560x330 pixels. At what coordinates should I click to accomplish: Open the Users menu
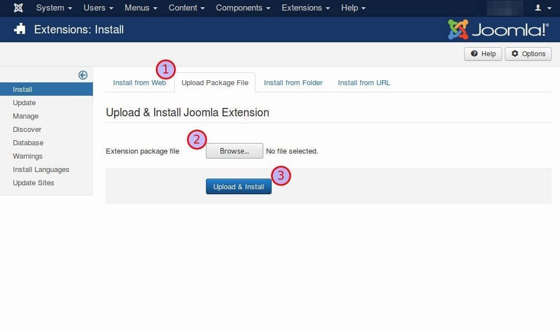click(x=98, y=8)
